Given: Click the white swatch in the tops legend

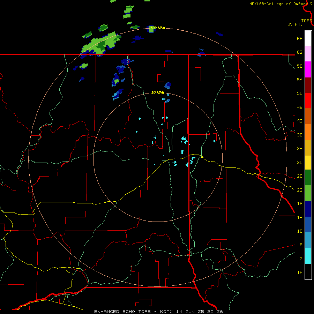Looking at the screenshot, I should point(308,38).
